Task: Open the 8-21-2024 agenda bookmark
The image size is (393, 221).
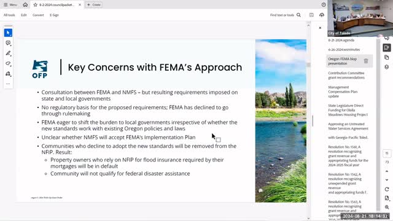Action: point(341,40)
